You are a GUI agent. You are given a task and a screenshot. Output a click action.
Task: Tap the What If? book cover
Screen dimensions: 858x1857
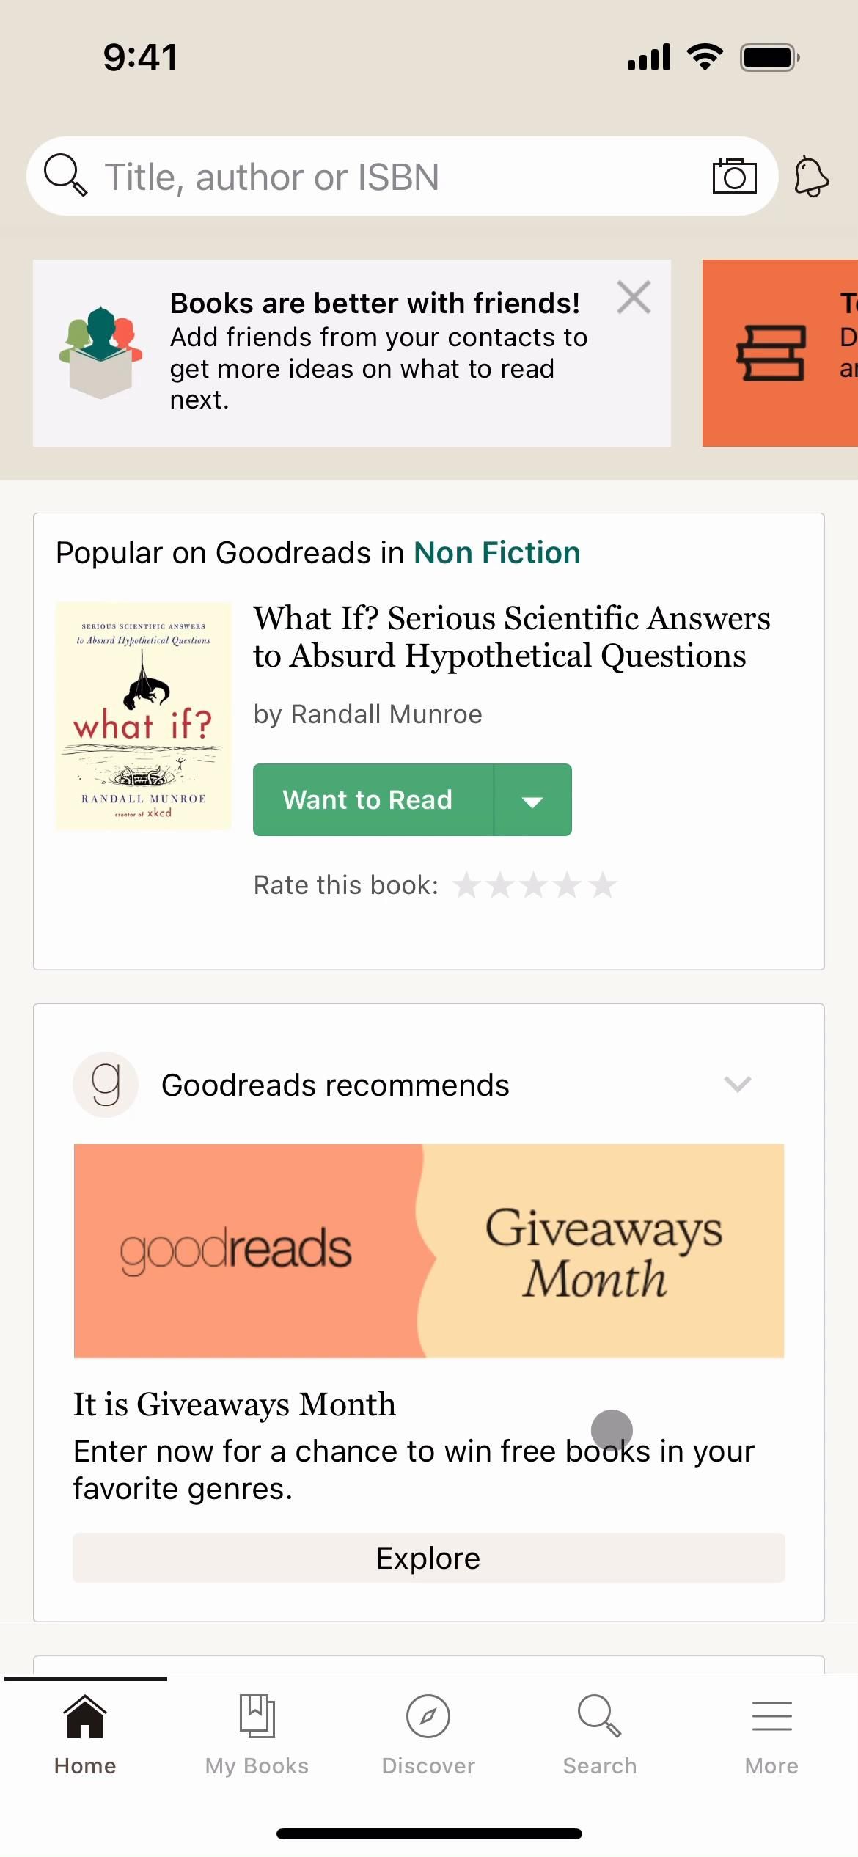tap(144, 716)
